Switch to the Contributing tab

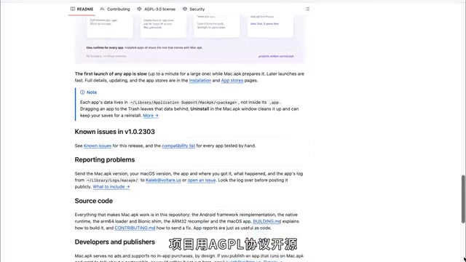click(115, 9)
